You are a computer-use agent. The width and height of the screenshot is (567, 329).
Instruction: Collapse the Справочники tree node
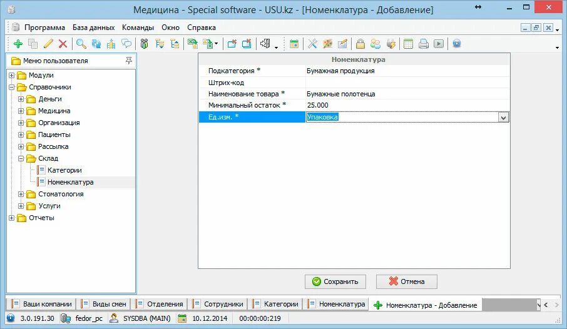click(x=11, y=87)
